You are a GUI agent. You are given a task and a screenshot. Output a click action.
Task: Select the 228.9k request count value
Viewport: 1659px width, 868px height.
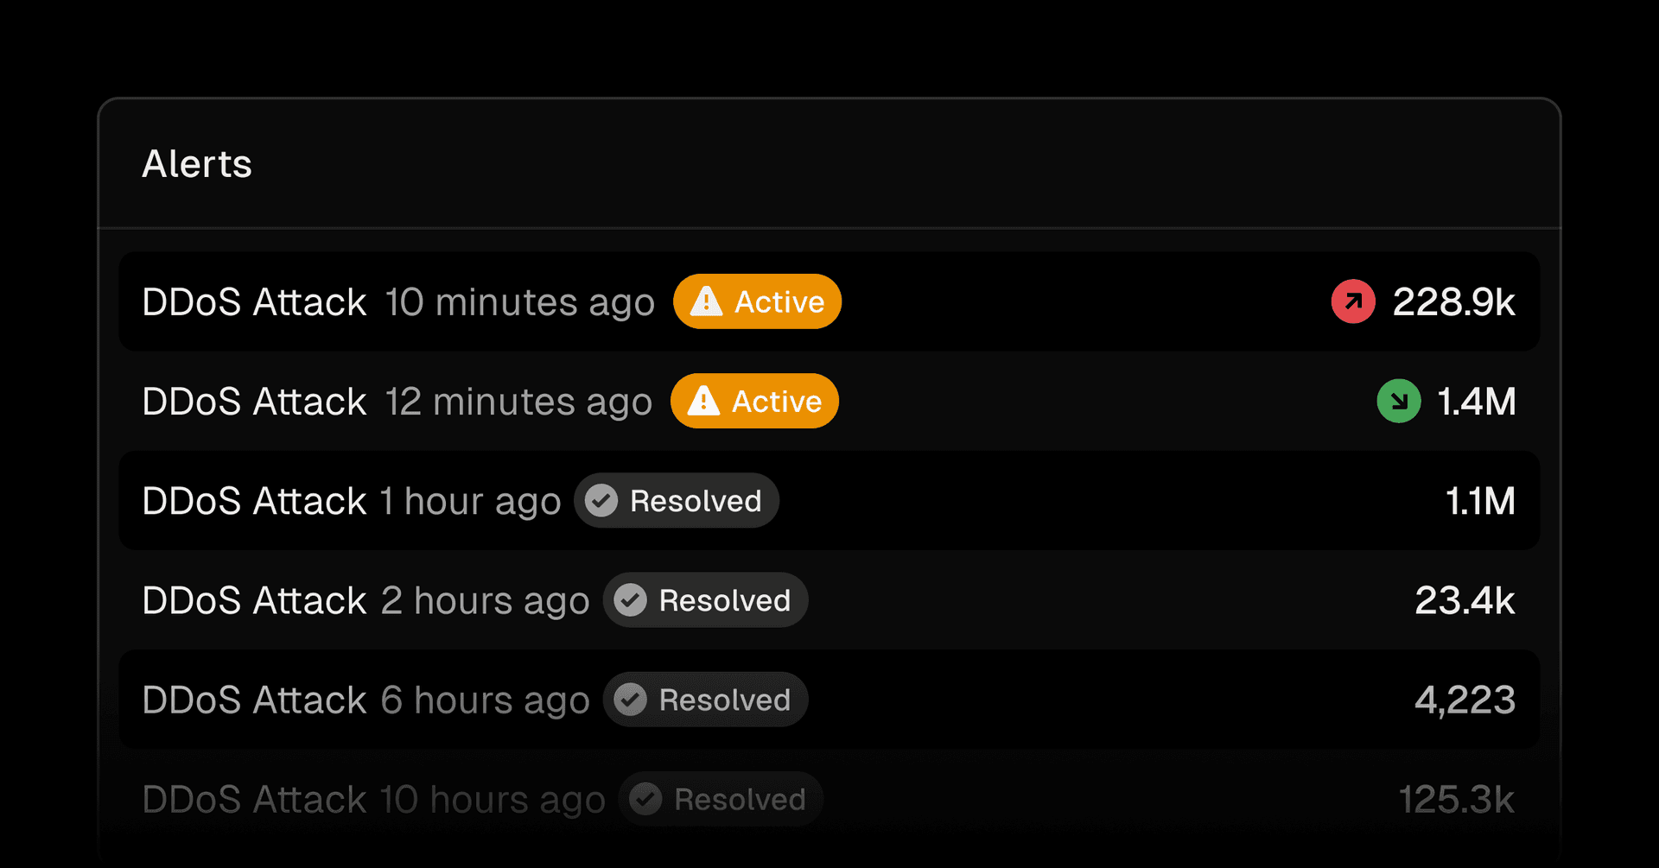pyautogui.click(x=1453, y=301)
